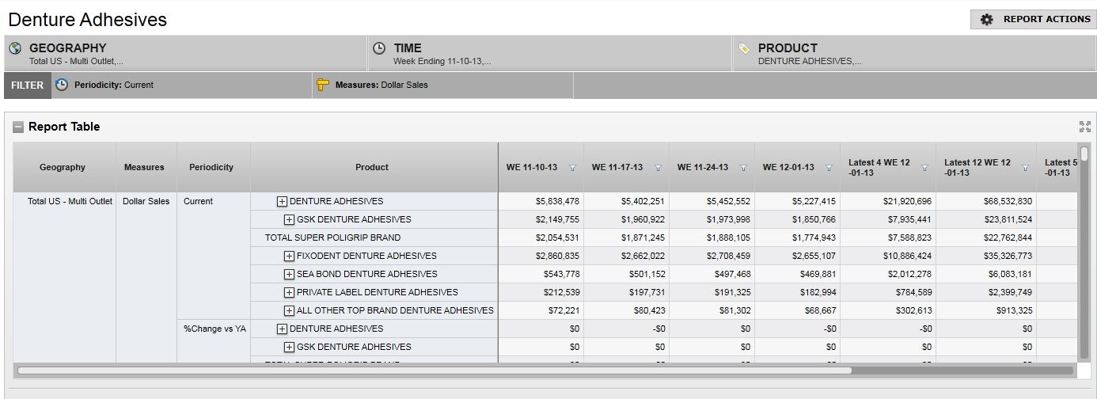
Task: Click the Product tag icon
Action: pyautogui.click(x=744, y=48)
